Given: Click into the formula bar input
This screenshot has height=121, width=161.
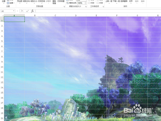Looking at the screenshot, I should click(x=98, y=11).
